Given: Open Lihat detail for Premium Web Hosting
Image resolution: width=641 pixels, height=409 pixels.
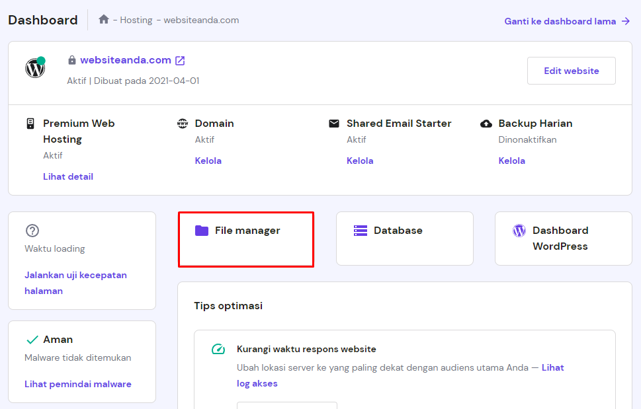Looking at the screenshot, I should 67,176.
